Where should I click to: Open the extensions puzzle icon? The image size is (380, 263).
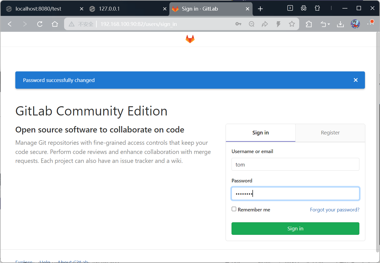coord(309,24)
